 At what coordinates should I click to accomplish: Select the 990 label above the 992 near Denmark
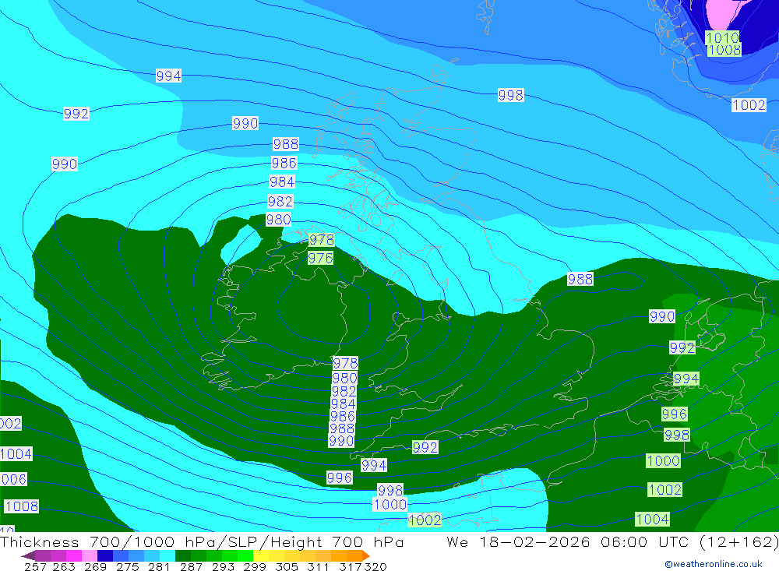pos(662,316)
